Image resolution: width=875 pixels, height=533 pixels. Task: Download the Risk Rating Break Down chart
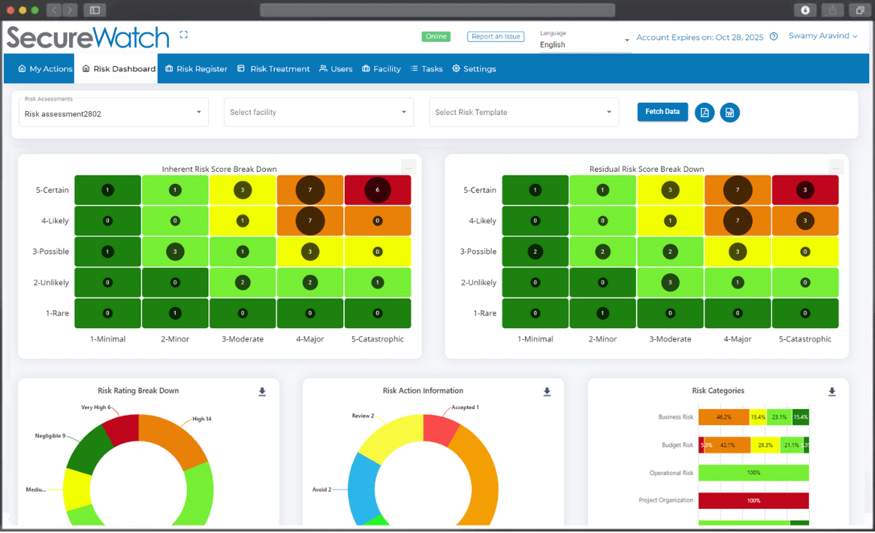point(261,392)
